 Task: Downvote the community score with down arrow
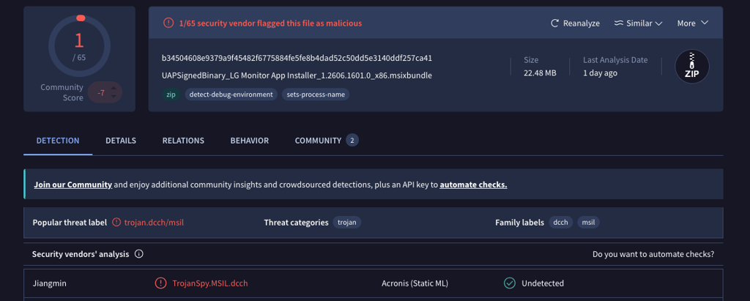tap(114, 97)
